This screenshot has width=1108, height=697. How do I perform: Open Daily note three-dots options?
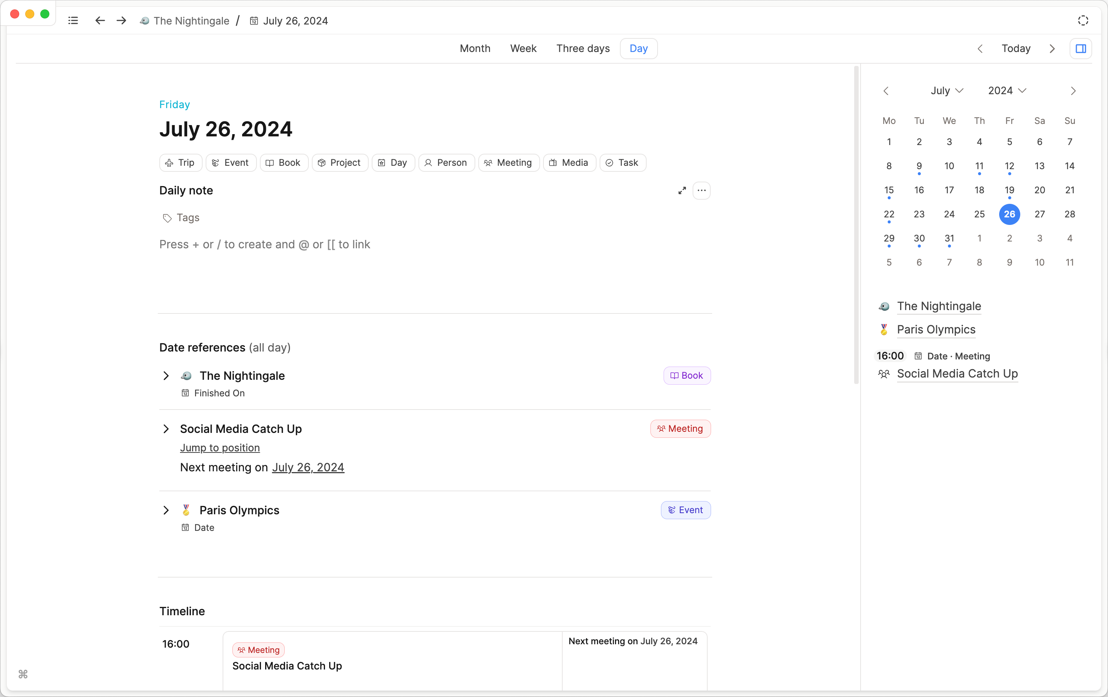701,191
